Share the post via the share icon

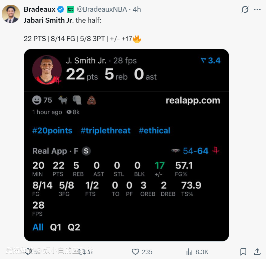257,252
